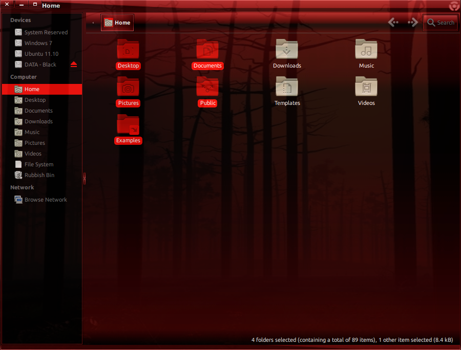Click the File System page icon
The image size is (461, 350).
(18, 164)
